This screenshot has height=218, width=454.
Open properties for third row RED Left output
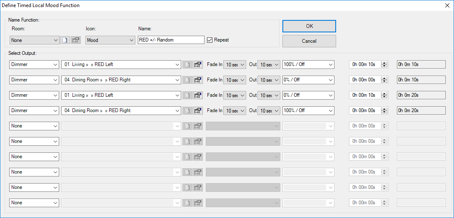tap(198, 95)
